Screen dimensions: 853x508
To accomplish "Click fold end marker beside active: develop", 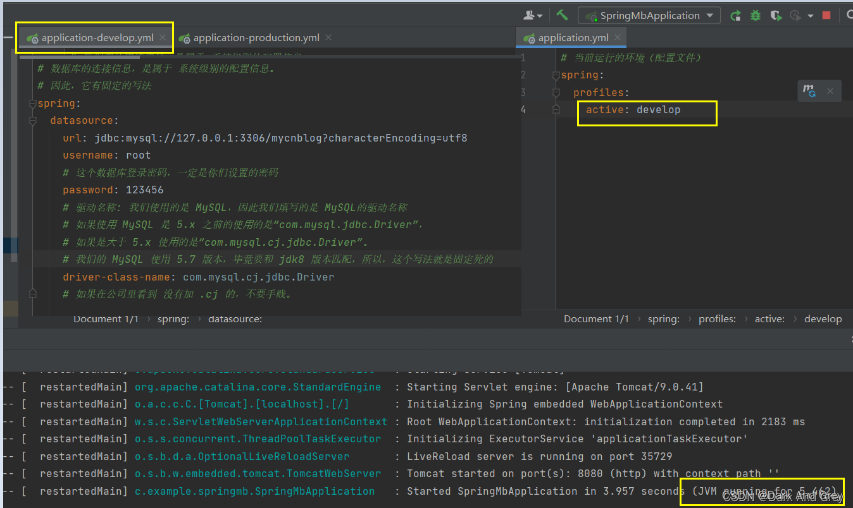I will pos(556,109).
